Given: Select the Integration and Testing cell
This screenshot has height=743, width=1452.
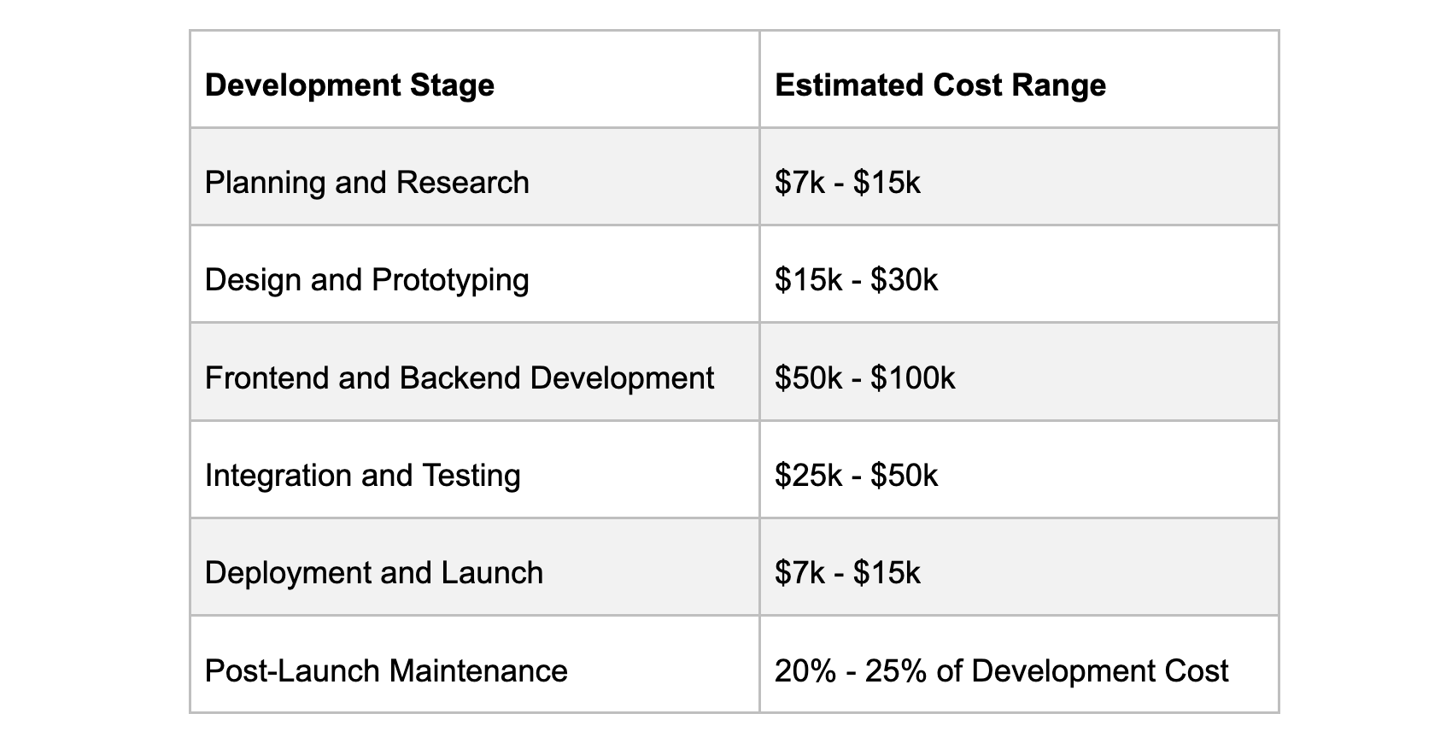Looking at the screenshot, I should tap(363, 476).
